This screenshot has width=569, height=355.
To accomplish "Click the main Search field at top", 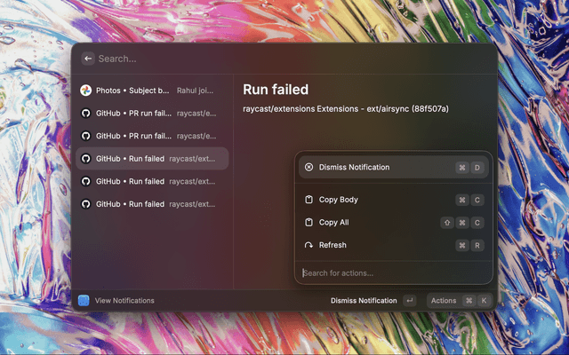I will click(x=267, y=59).
